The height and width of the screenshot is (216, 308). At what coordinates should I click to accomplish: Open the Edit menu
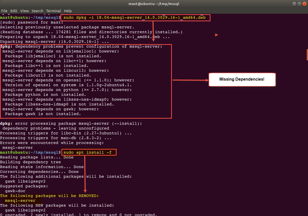click(x=14, y=11)
